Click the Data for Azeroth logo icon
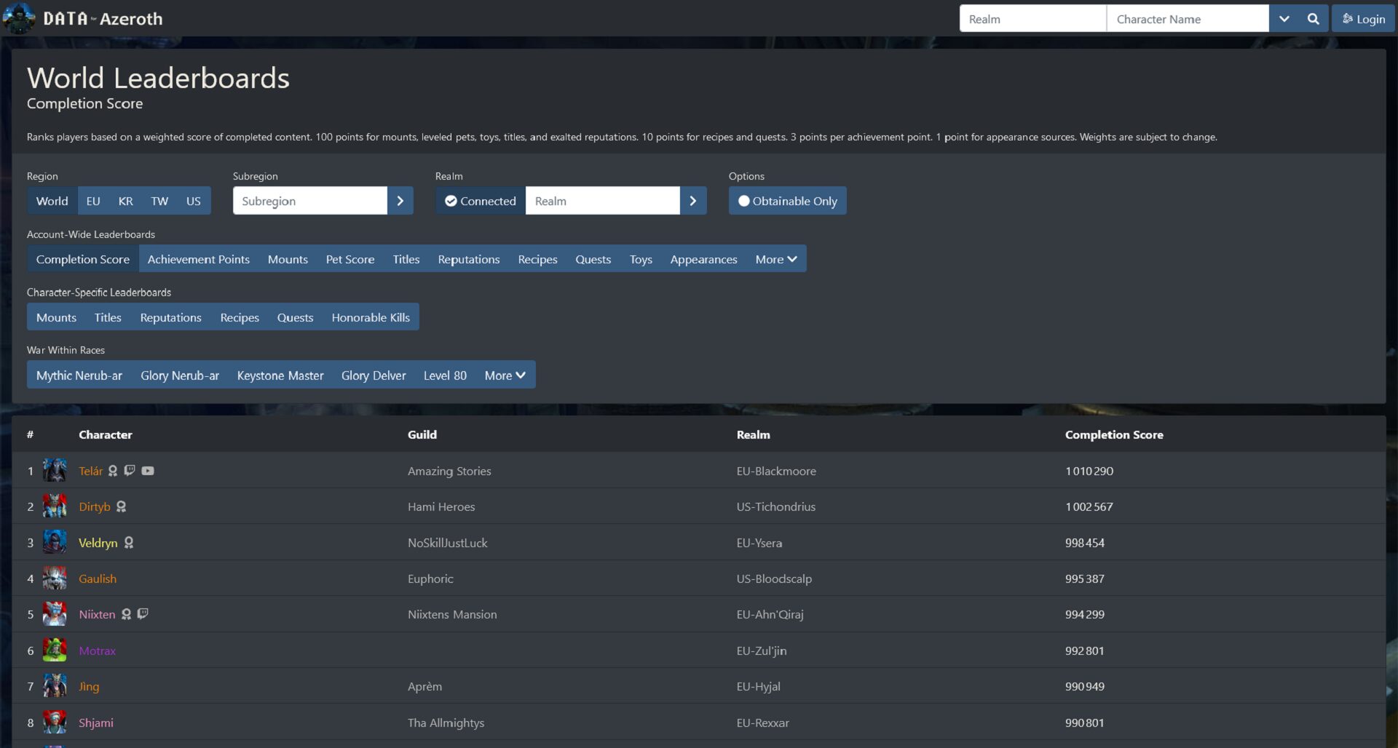The width and height of the screenshot is (1398, 748). (19, 18)
